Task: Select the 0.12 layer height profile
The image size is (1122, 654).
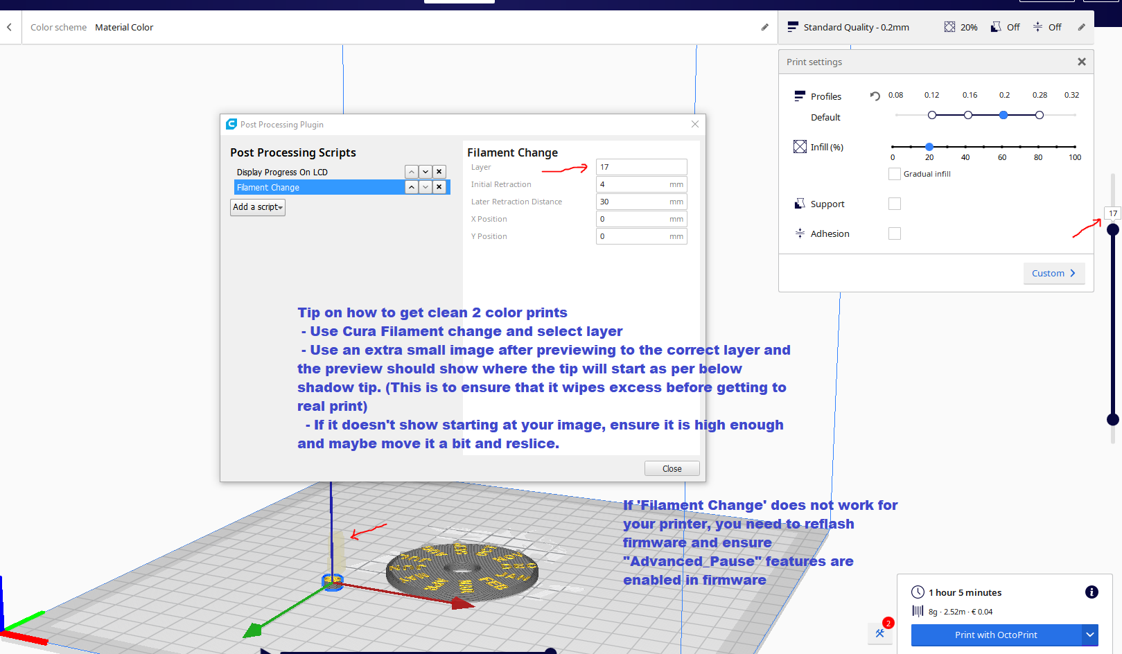Action: pyautogui.click(x=932, y=115)
